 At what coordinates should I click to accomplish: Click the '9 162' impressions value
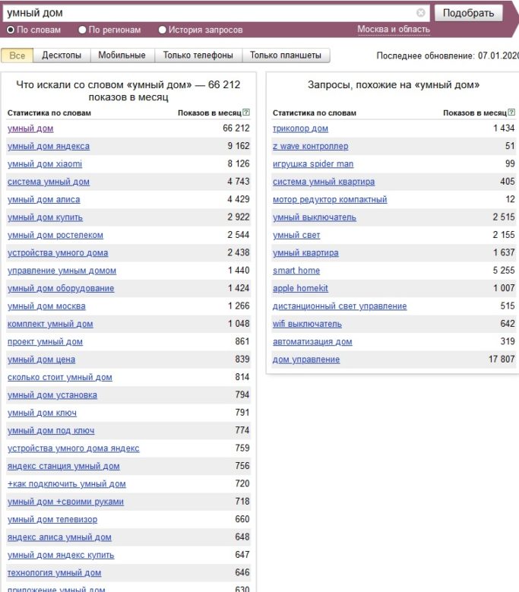239,146
